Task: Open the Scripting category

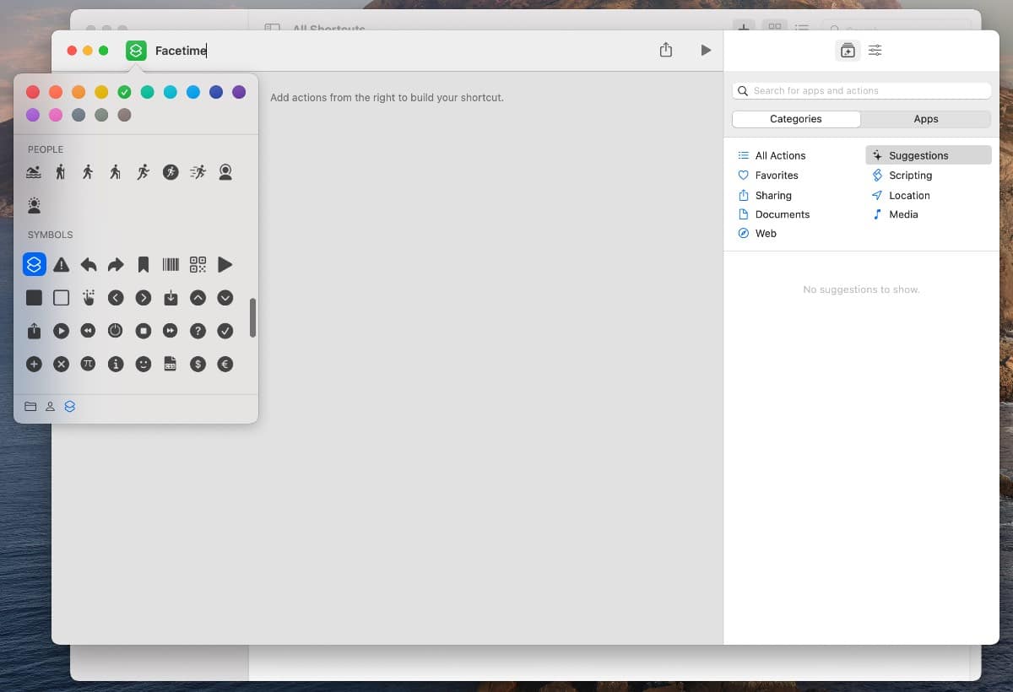Action: [910, 176]
